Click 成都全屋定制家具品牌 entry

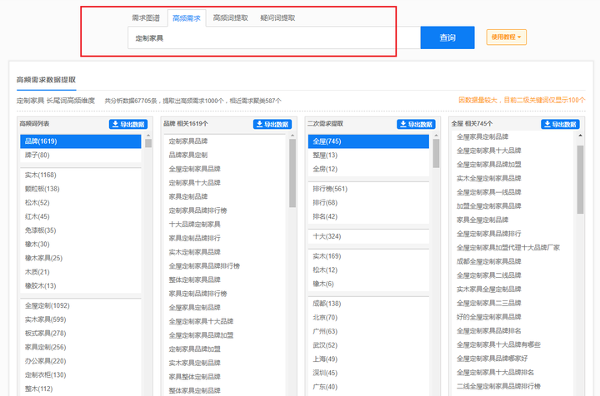click(x=489, y=261)
